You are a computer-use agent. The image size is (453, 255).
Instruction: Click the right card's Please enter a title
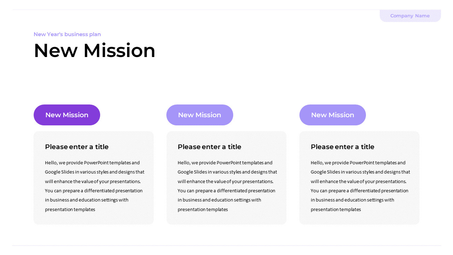coord(343,147)
